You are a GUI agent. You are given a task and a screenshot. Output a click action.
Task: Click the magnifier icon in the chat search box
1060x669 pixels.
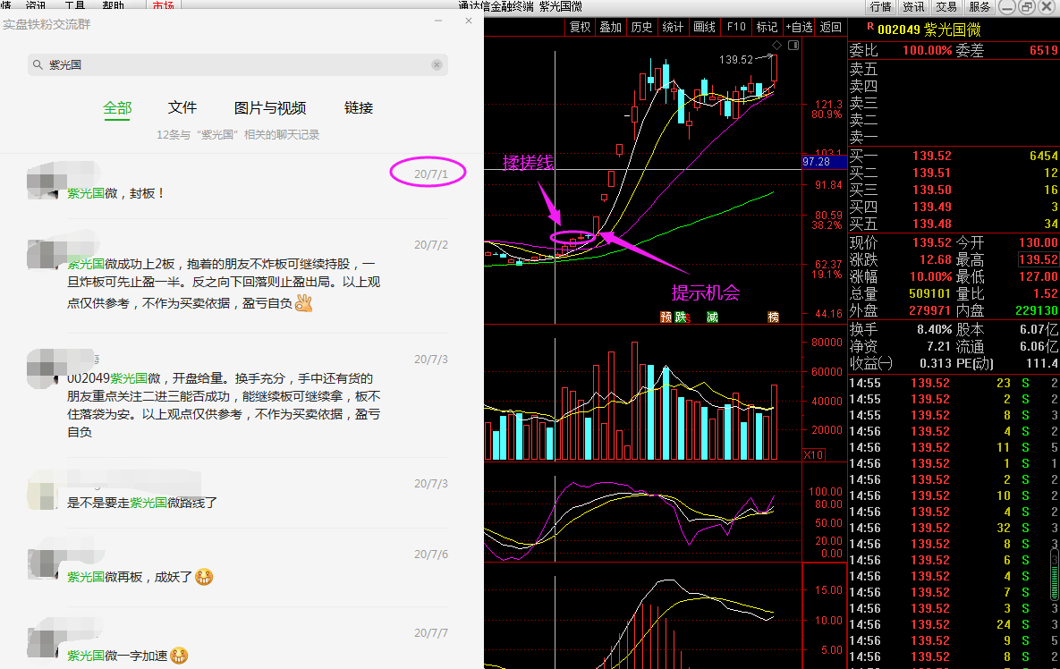[38, 65]
